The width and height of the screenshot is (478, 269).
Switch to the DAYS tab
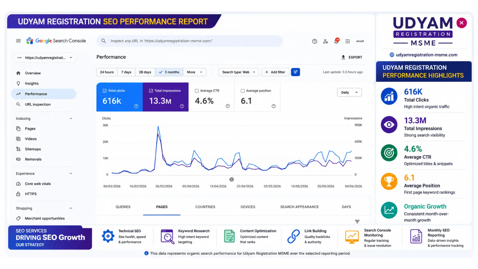tap(346, 207)
